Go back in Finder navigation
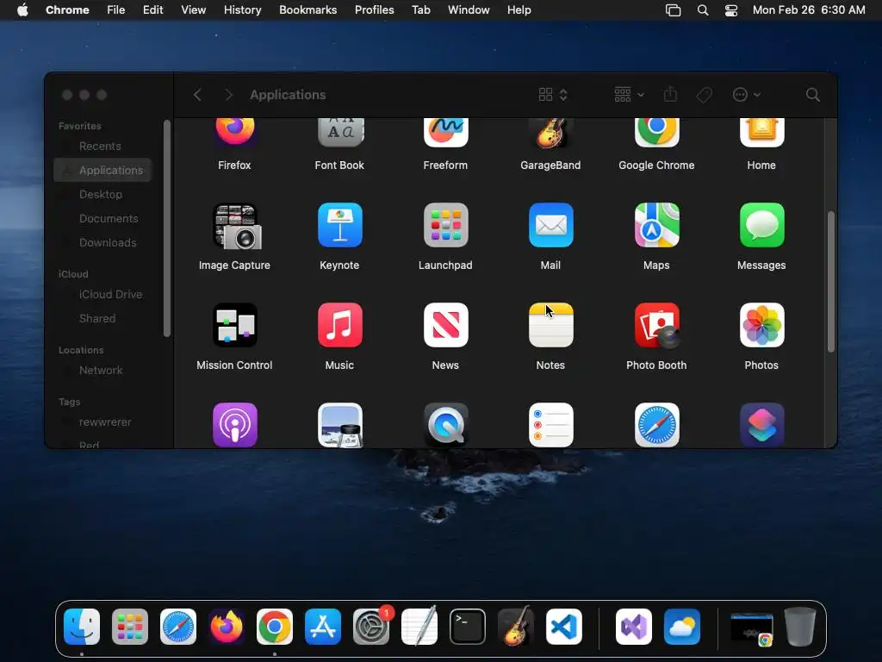 197,95
